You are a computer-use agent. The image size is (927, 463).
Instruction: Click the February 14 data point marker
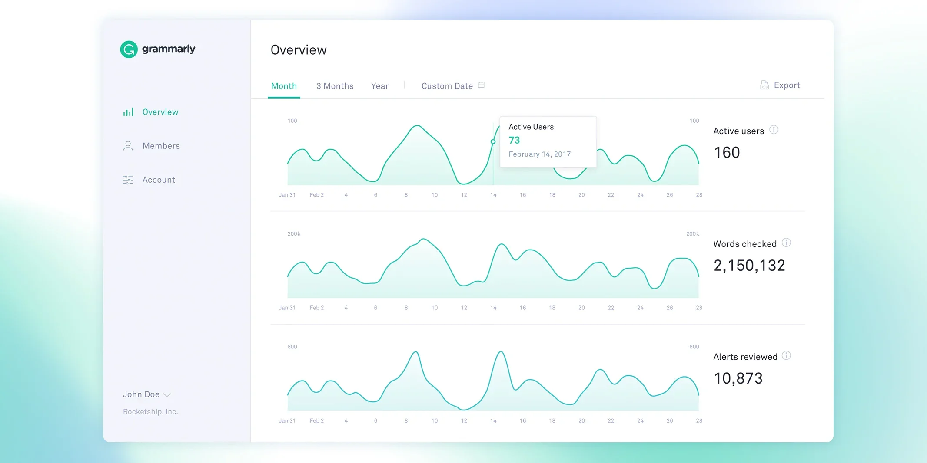493,141
